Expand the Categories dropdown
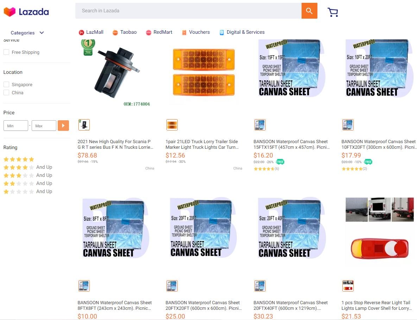Viewport: 417px width, 320px height. pos(27,33)
